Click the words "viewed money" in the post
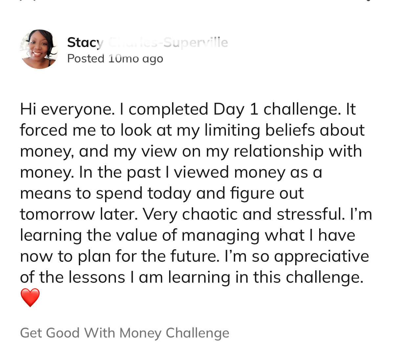396x348 pixels. point(230,172)
